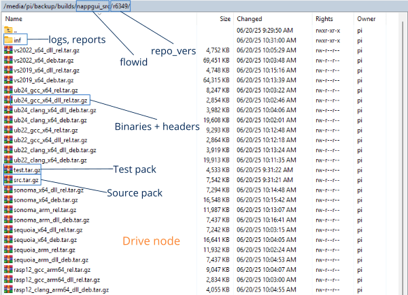
Task: Click the inf folder icon
Action: point(8,39)
